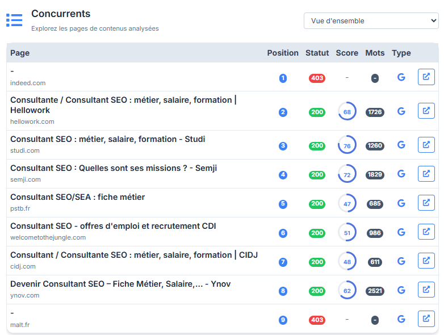Click Google icon in studi.com row
The height and width of the screenshot is (335, 444).
pyautogui.click(x=401, y=145)
